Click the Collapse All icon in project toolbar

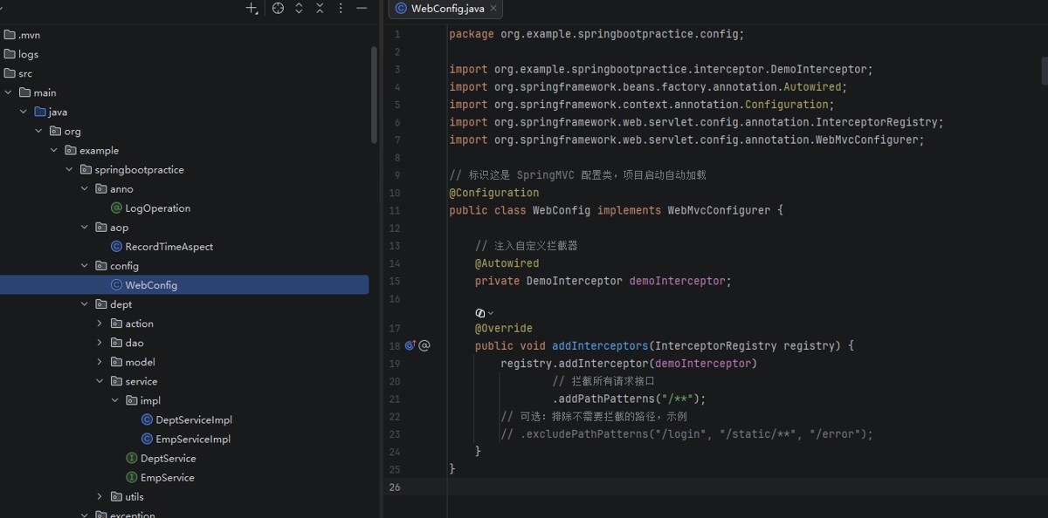tap(320, 9)
